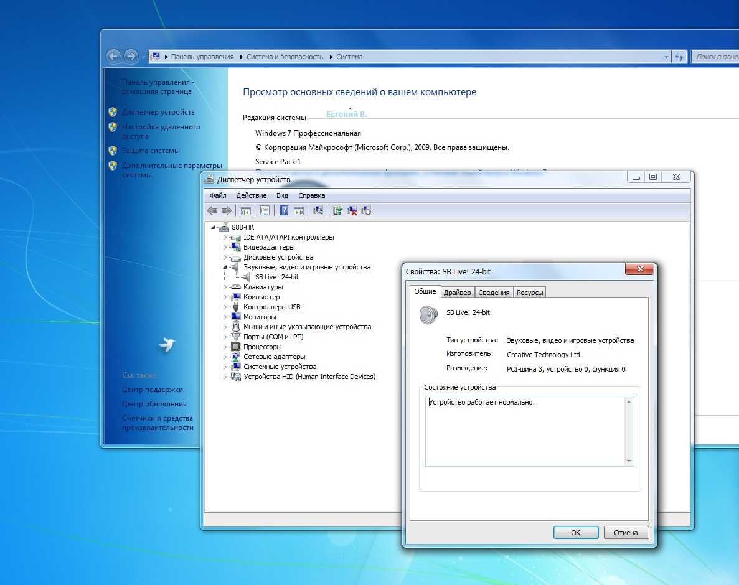Select the Системные устройства category icon
739x585 pixels.
[236, 367]
